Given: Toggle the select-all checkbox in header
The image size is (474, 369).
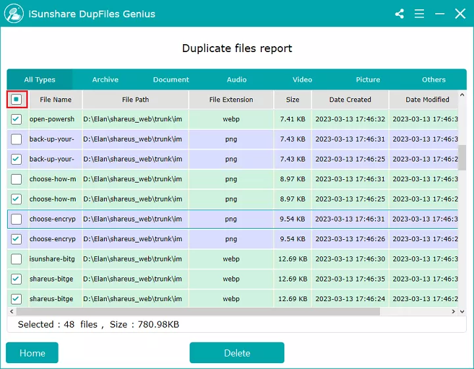Looking at the screenshot, I should click(x=16, y=99).
